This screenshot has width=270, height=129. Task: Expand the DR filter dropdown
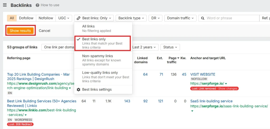click(x=156, y=18)
